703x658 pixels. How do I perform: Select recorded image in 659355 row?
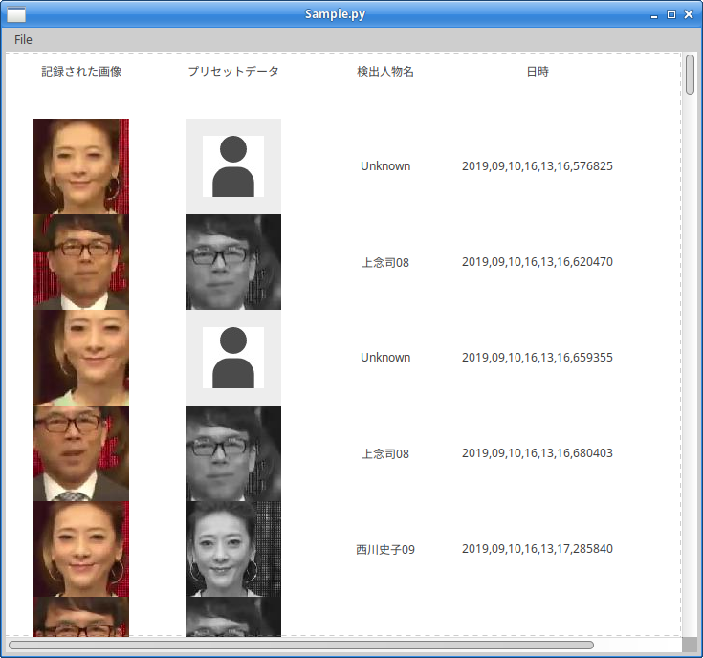click(81, 358)
